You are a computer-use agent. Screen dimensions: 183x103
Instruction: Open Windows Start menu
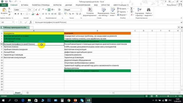click(x=3, y=100)
